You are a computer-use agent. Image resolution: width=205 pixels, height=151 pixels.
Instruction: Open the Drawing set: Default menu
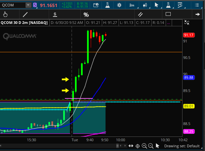182,146
